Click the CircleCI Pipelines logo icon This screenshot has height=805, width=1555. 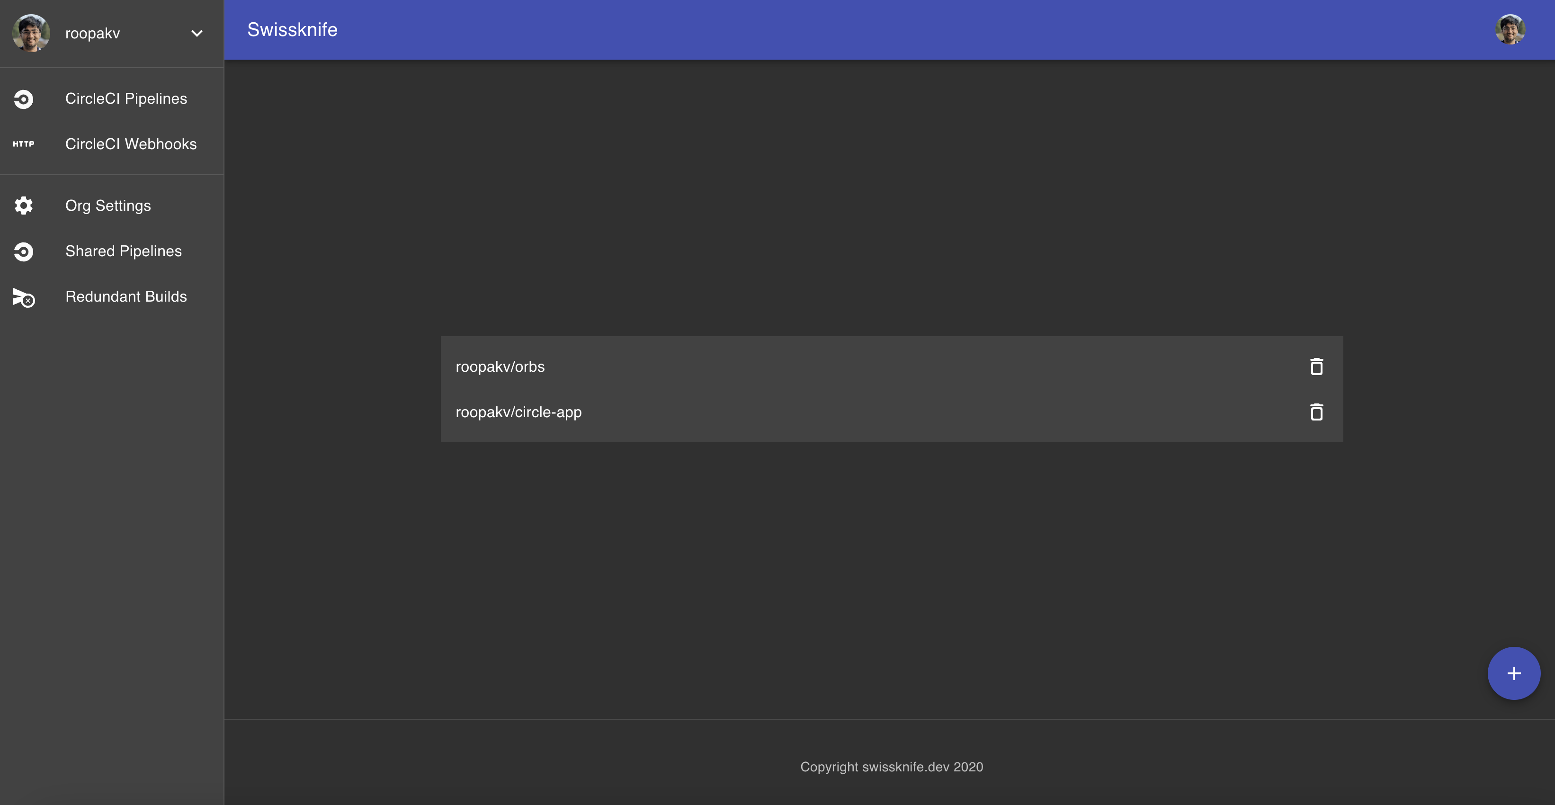coord(24,99)
